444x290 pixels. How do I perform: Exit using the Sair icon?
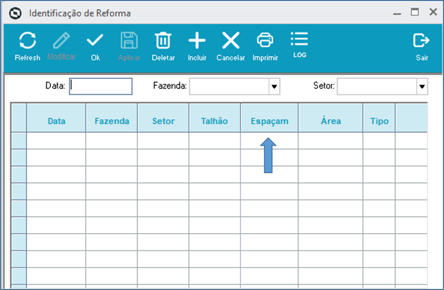pyautogui.click(x=422, y=40)
